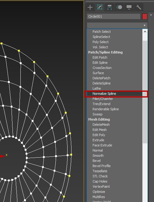The width and height of the screenshot is (154, 202).
Task: Click the modifier list scrollbar thumb
Action: point(145,92)
